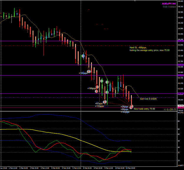Select the pink 79.800 price tag
184x170 pixels.
(180, 108)
